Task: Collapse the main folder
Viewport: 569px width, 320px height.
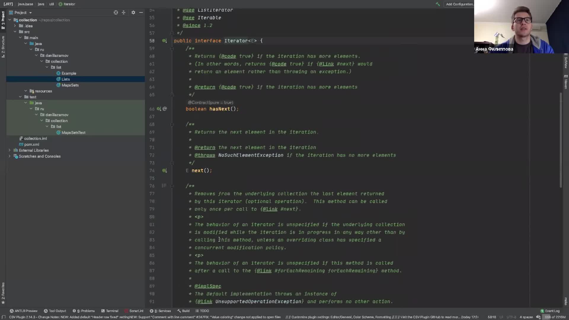Action: pyautogui.click(x=20, y=38)
